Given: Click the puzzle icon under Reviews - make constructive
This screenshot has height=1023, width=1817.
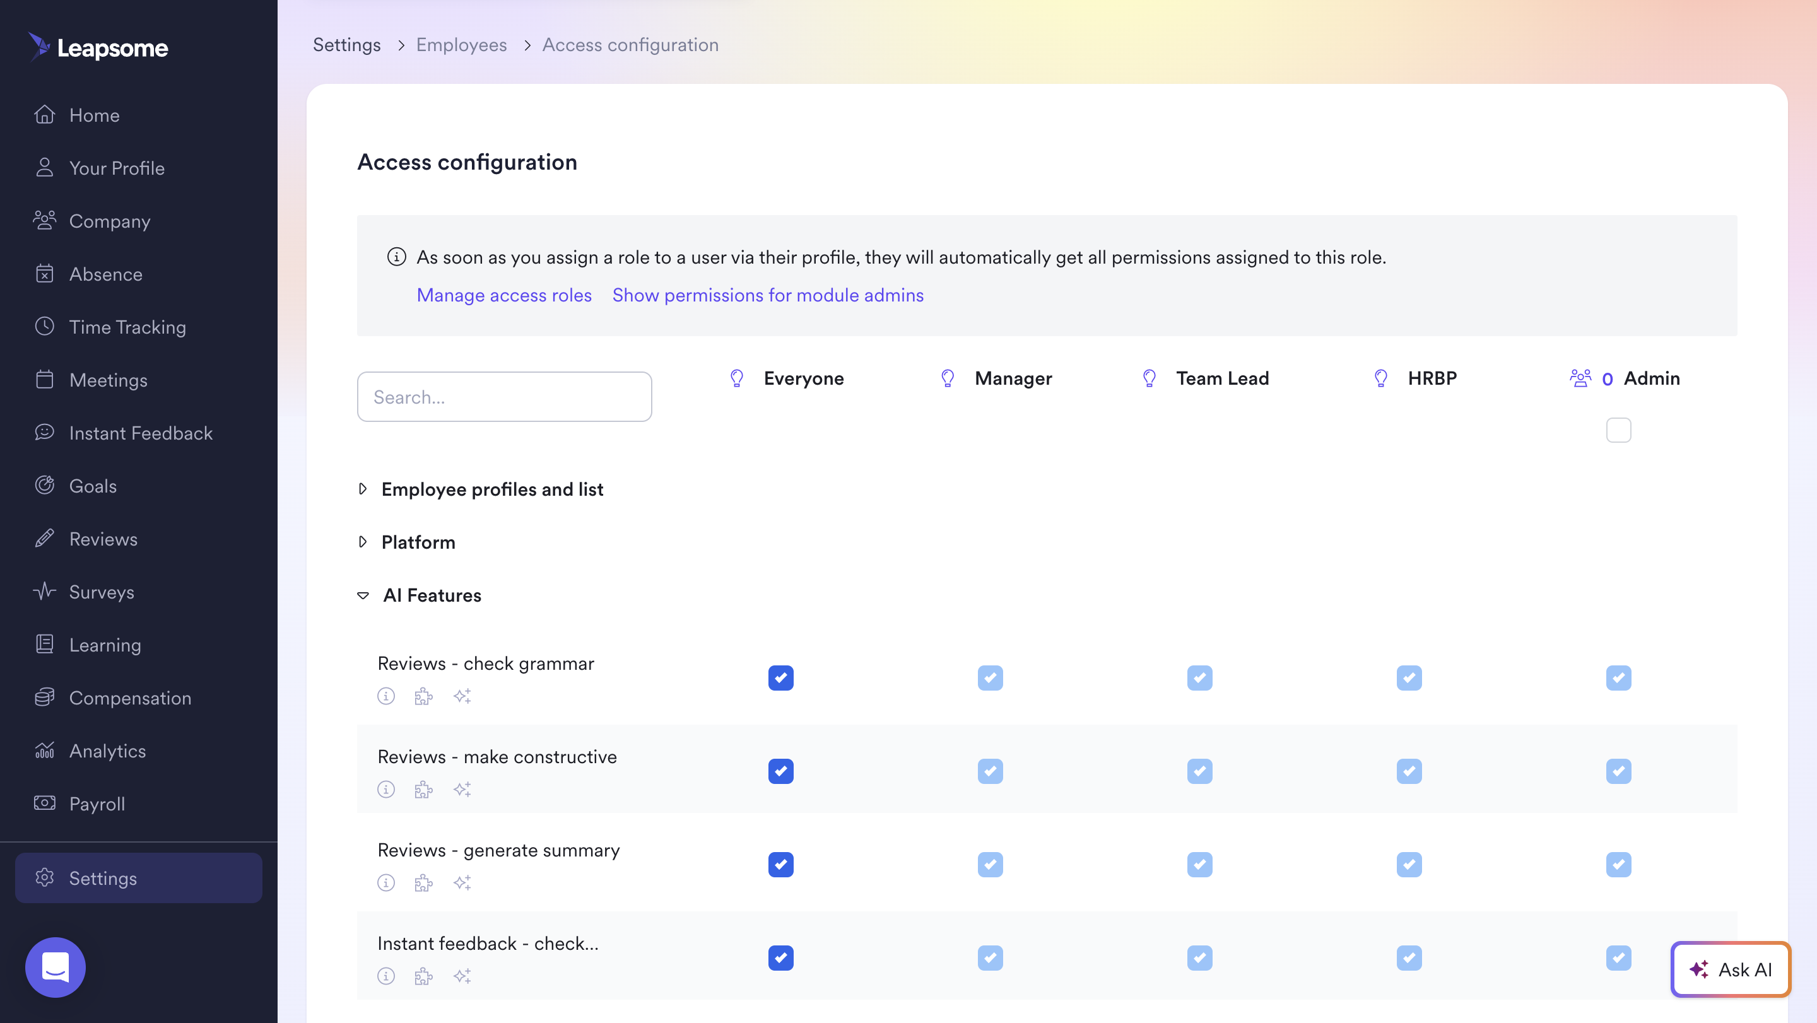Looking at the screenshot, I should pos(423,790).
